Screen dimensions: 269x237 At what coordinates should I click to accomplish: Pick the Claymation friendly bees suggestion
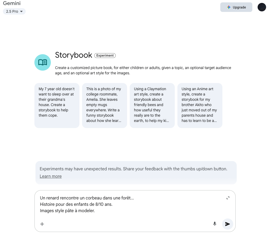click(152, 106)
